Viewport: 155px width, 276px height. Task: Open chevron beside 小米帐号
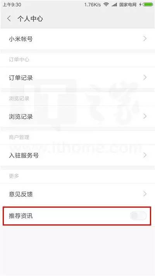(x=145, y=39)
